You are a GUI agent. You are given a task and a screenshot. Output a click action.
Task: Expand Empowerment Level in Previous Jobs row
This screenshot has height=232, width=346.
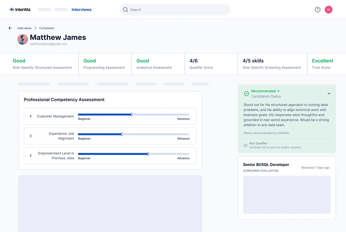pos(31,156)
